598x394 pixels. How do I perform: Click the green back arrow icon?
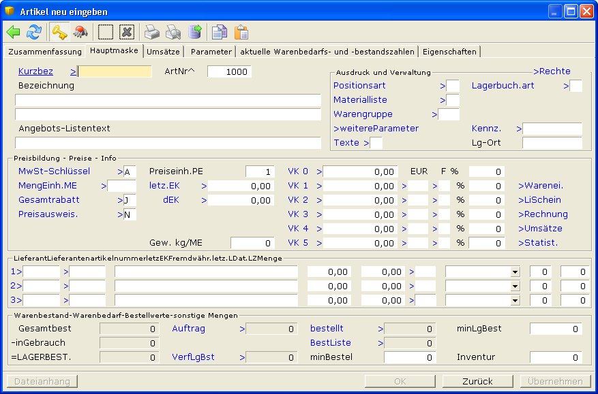[x=14, y=32]
